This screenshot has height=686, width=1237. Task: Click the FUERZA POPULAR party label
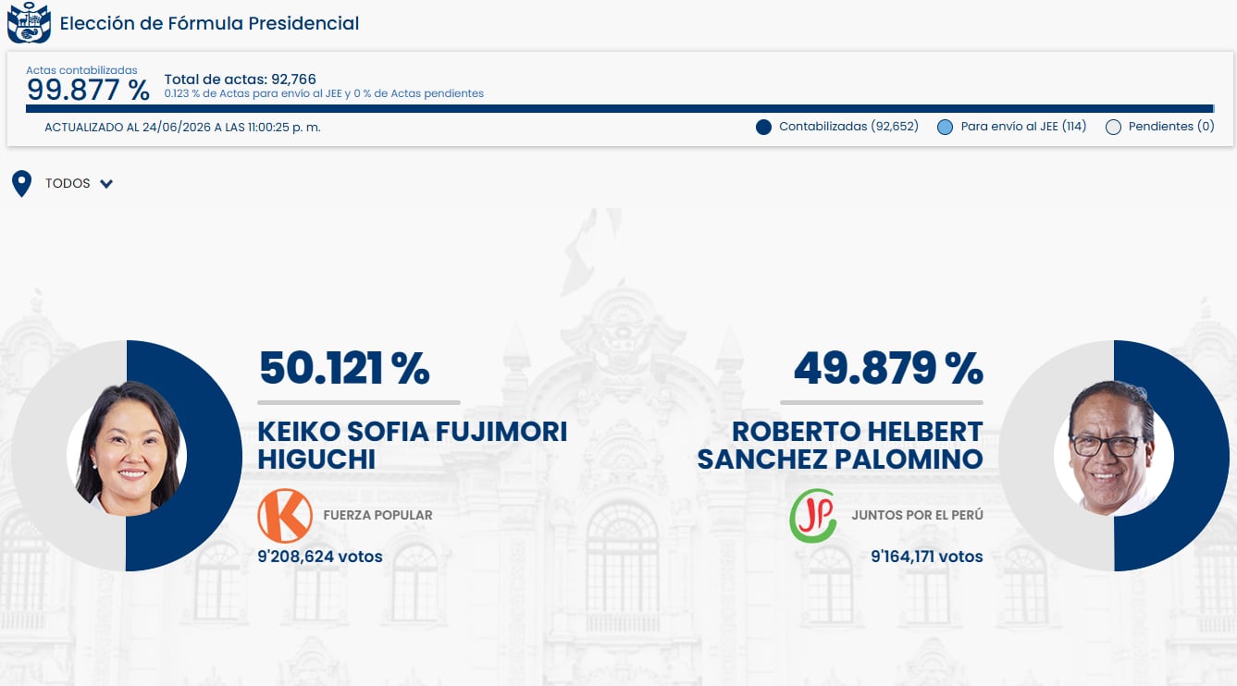click(377, 515)
